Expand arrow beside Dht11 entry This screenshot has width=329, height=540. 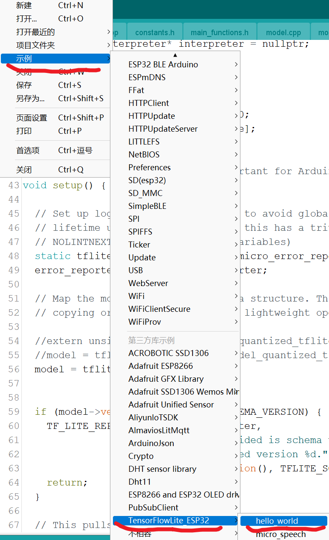click(236, 482)
